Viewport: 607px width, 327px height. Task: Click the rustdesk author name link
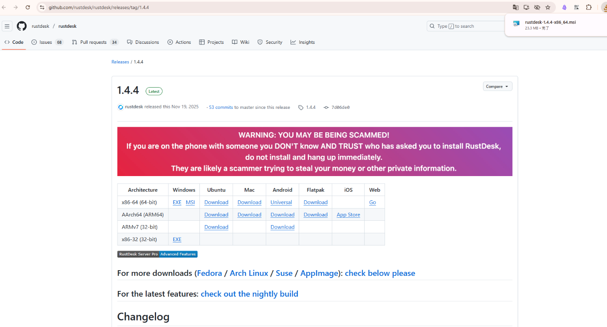(x=134, y=107)
